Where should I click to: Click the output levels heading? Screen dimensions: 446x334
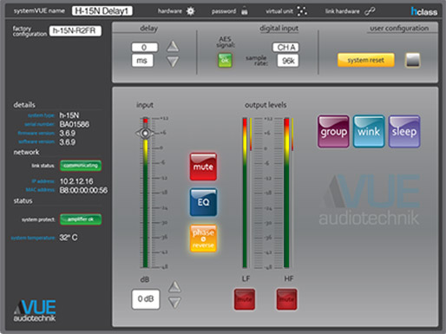pyautogui.click(x=266, y=105)
